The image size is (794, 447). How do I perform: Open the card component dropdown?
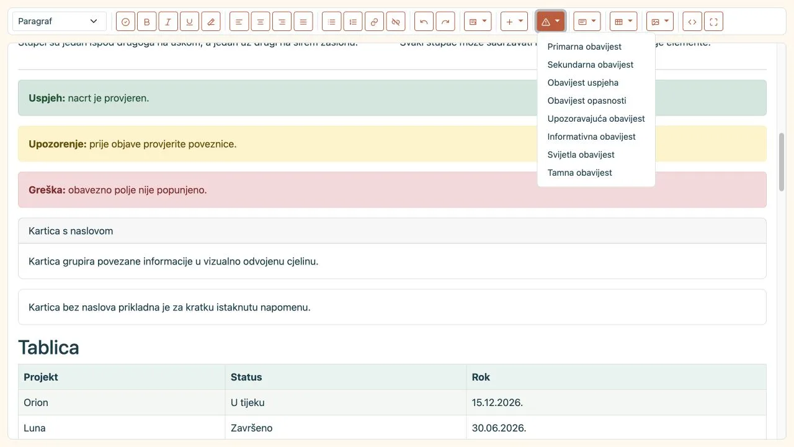[x=587, y=21]
